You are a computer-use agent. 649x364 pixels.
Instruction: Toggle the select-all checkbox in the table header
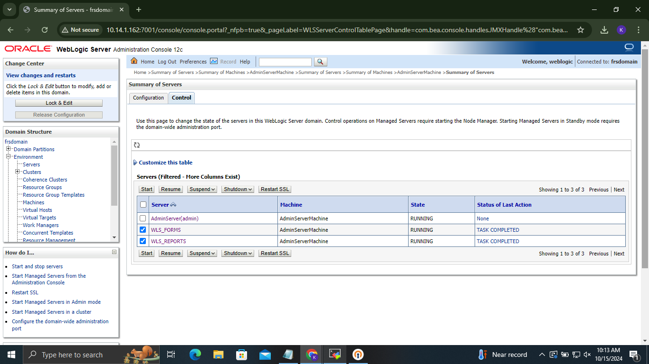click(143, 205)
